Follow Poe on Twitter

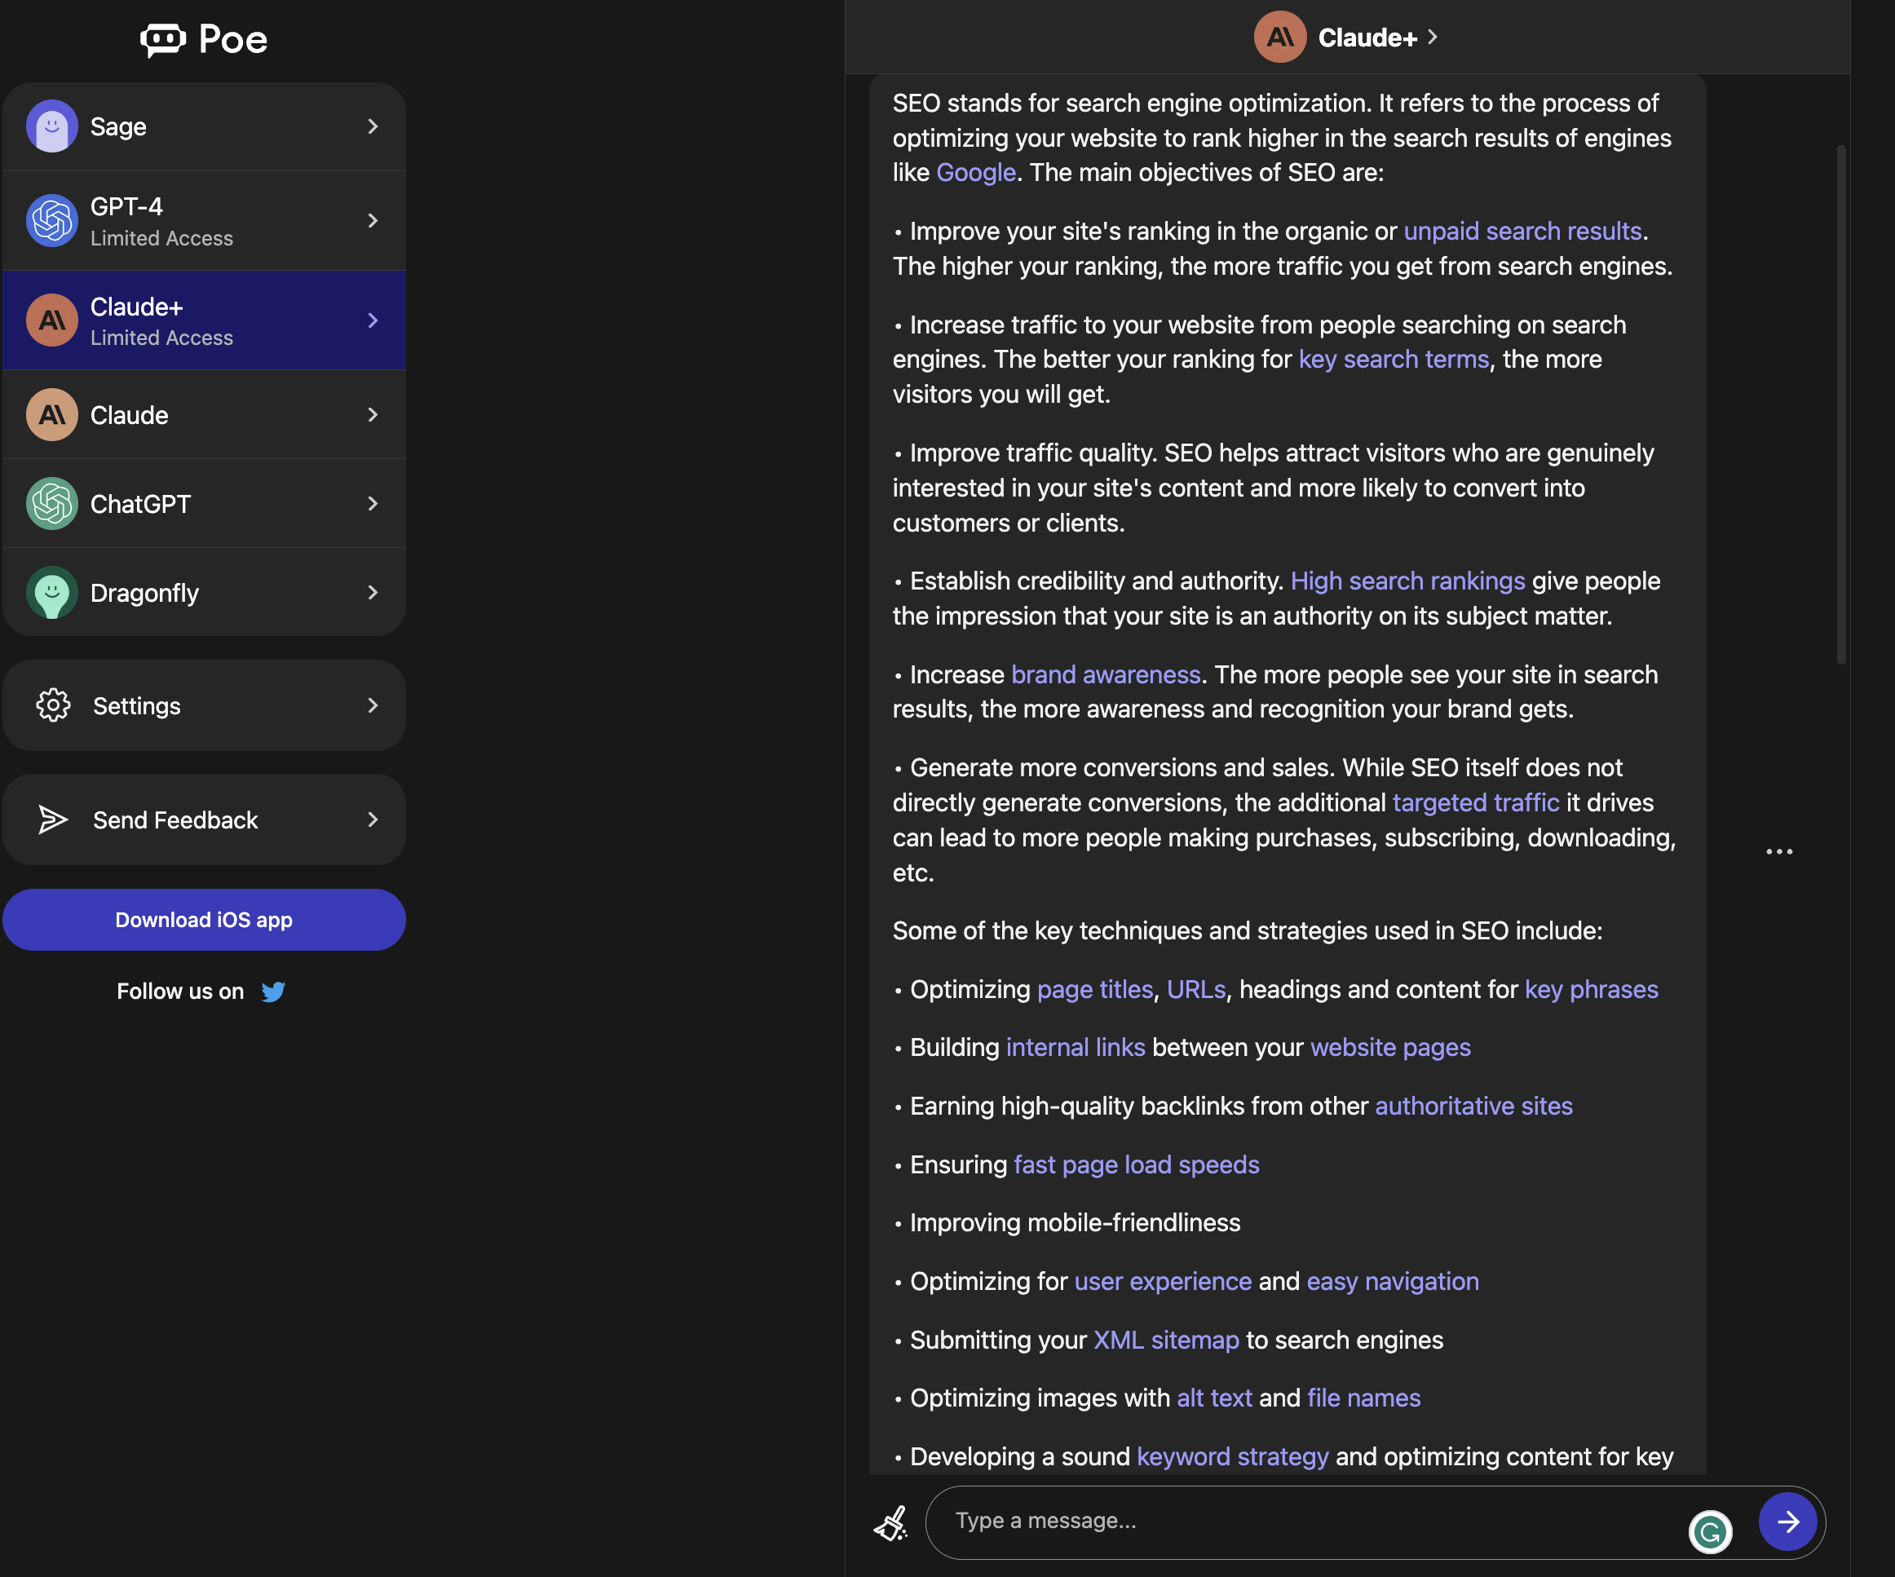click(x=272, y=992)
